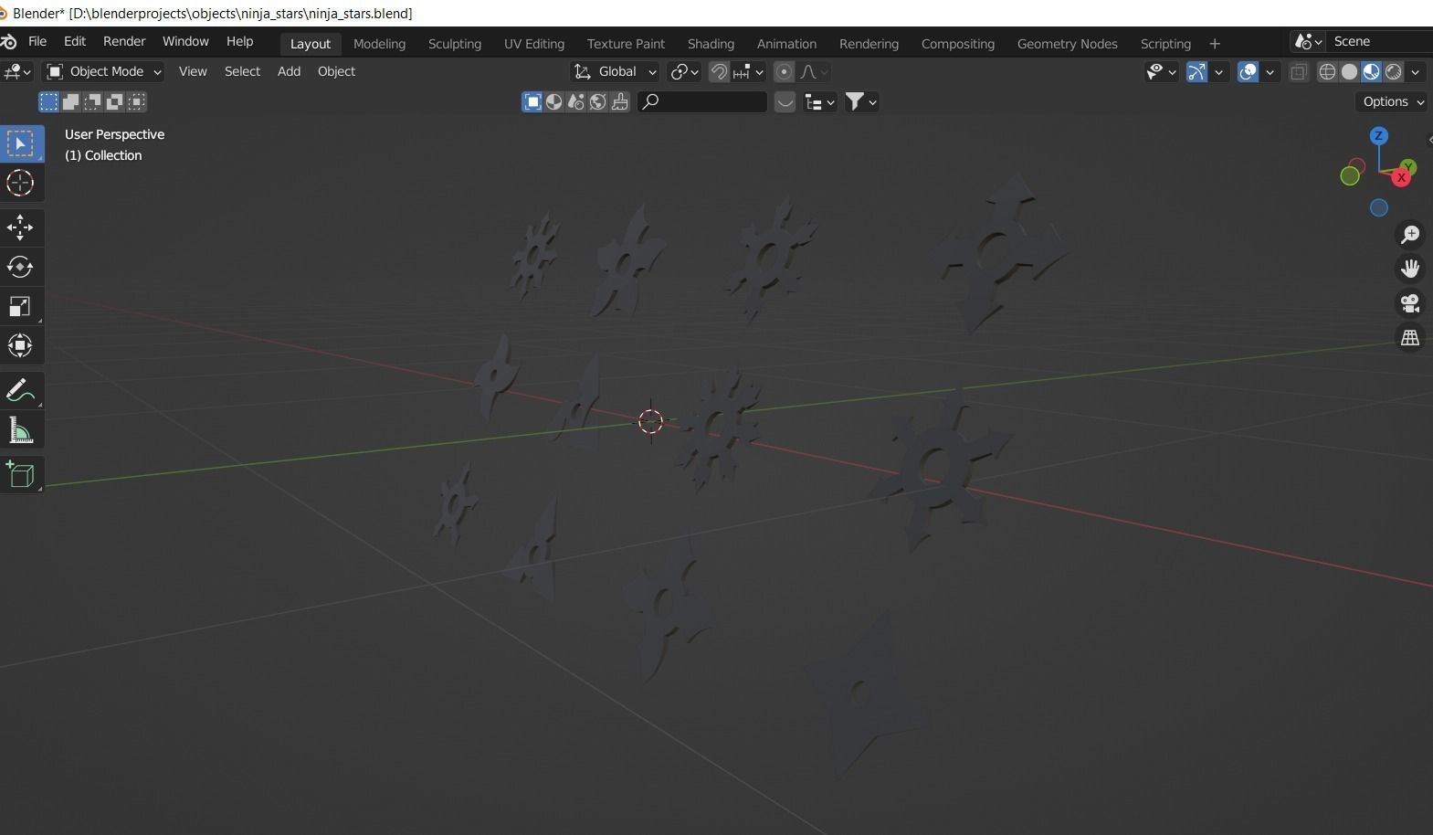Open the Edit menu
The image size is (1433, 835).
point(75,41)
